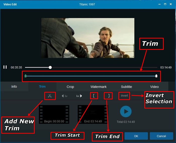Click the scissors add-new-trim icon

click(x=50, y=96)
